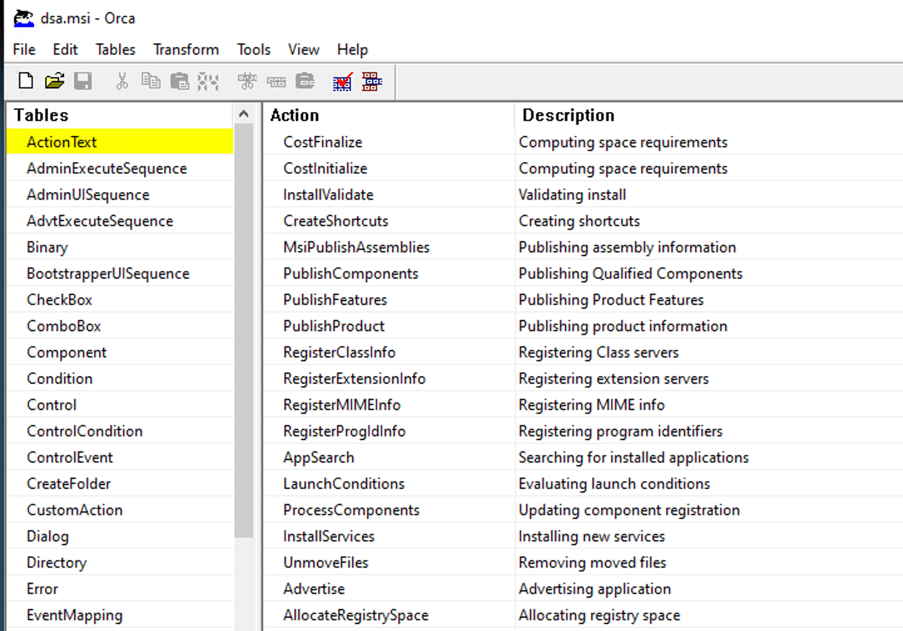903x631 pixels.
Task: Select the Condition table
Action: [120, 379]
